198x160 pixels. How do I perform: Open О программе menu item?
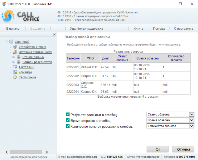pos(183,29)
